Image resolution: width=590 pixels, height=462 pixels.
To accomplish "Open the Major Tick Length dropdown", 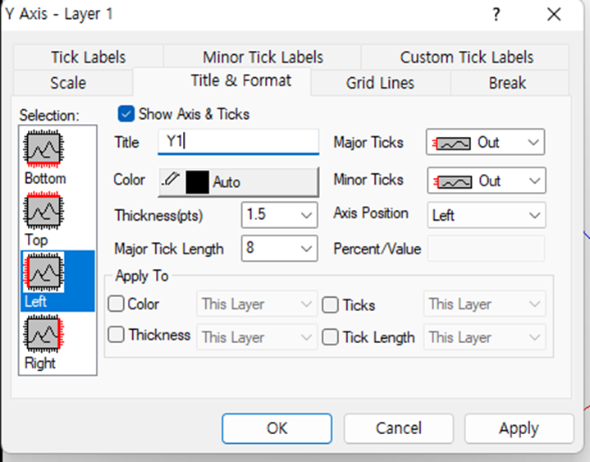I will pos(279,249).
